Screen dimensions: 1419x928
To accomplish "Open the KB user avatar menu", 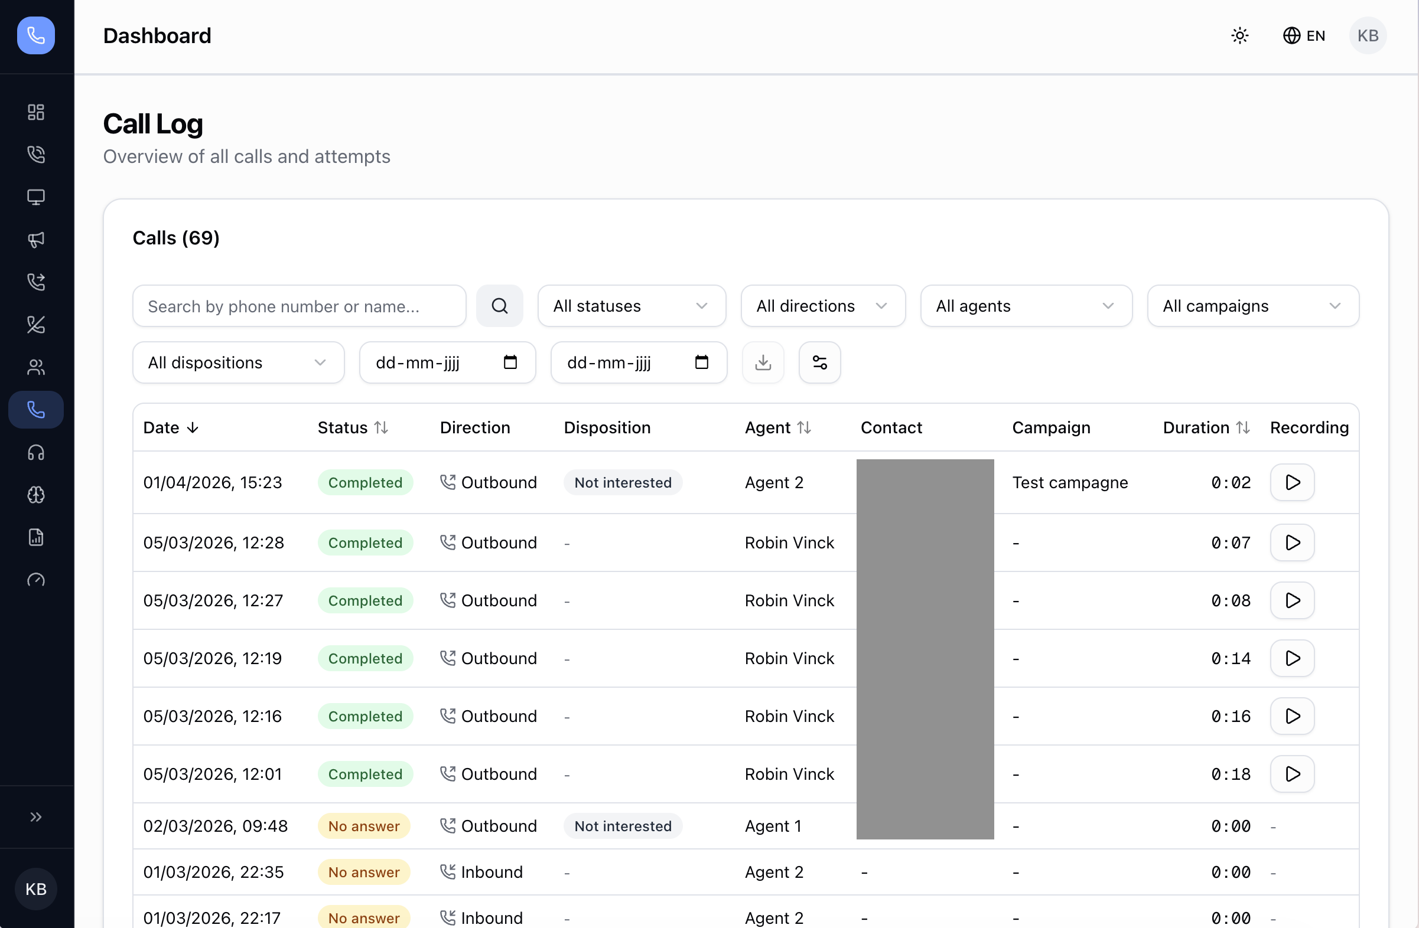I will pyautogui.click(x=1367, y=36).
